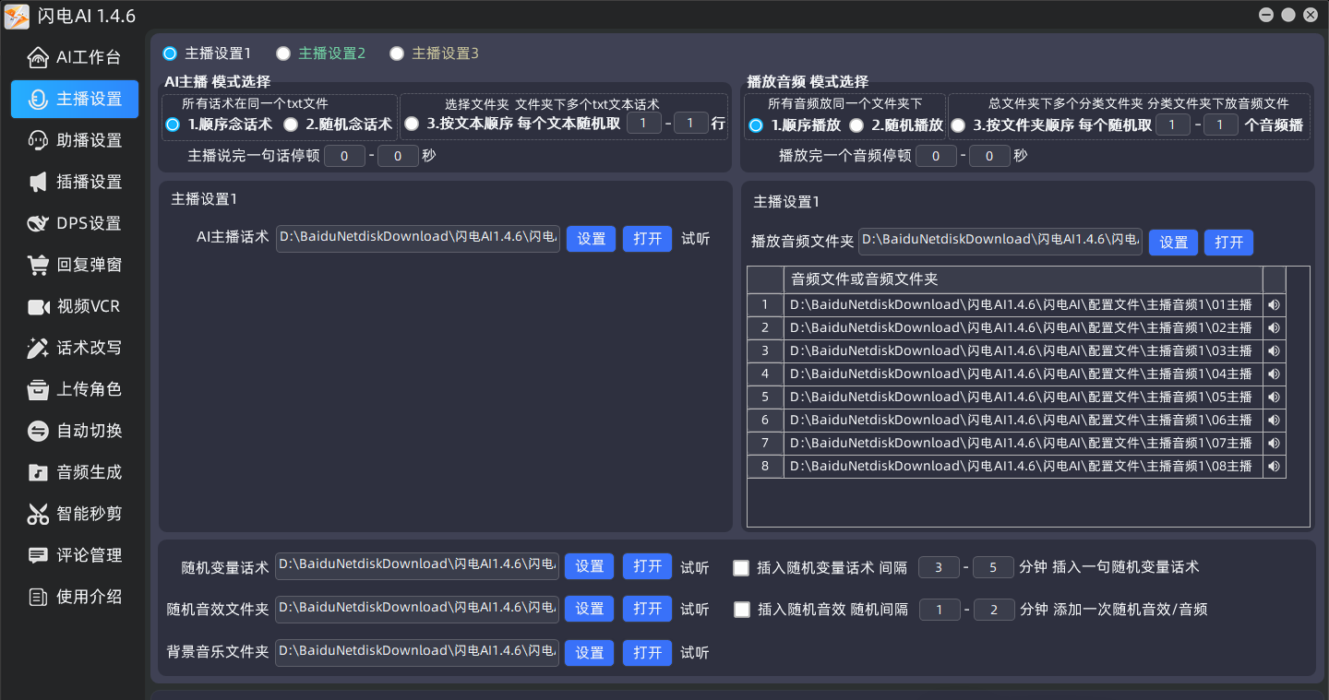Open the 回复弹窗 shopping cart icon
1329x700 pixels.
38,265
